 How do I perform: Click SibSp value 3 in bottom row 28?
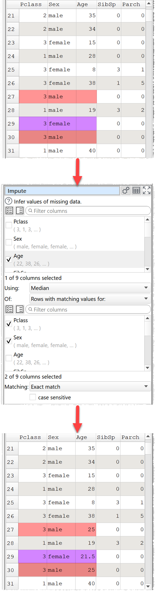[x=108, y=543]
